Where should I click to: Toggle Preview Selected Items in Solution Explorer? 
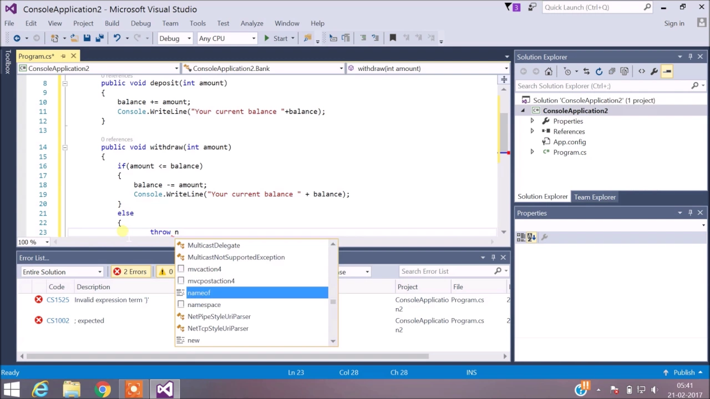(667, 71)
